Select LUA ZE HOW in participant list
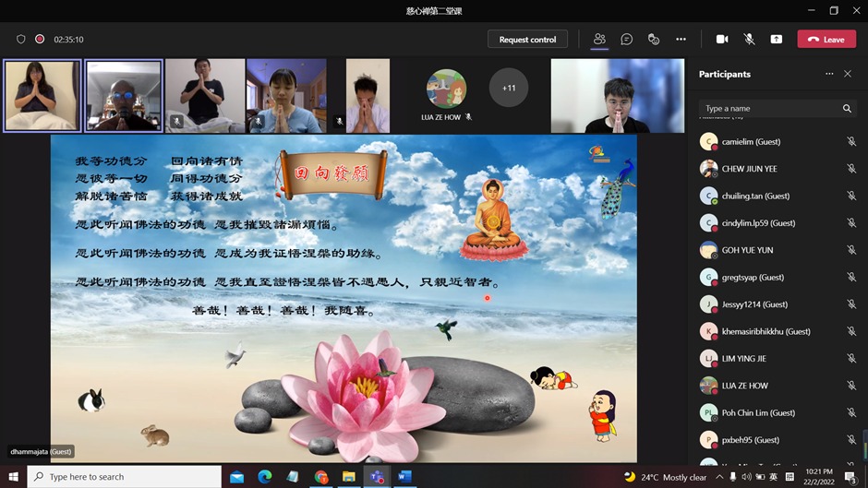 click(778, 386)
